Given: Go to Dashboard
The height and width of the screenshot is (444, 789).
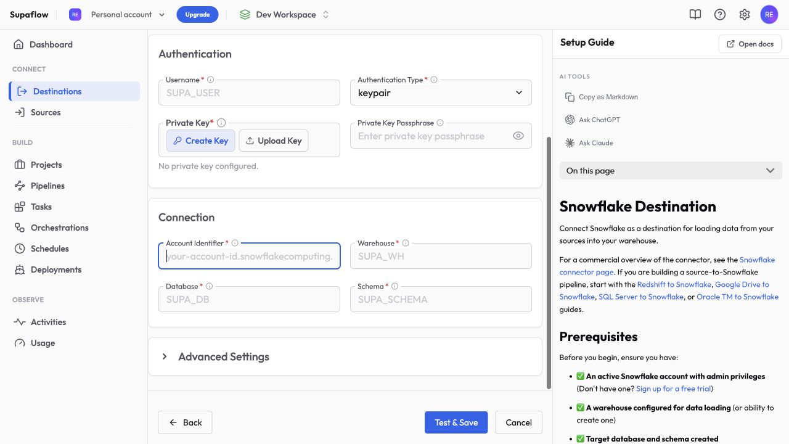Looking at the screenshot, I should [51, 44].
